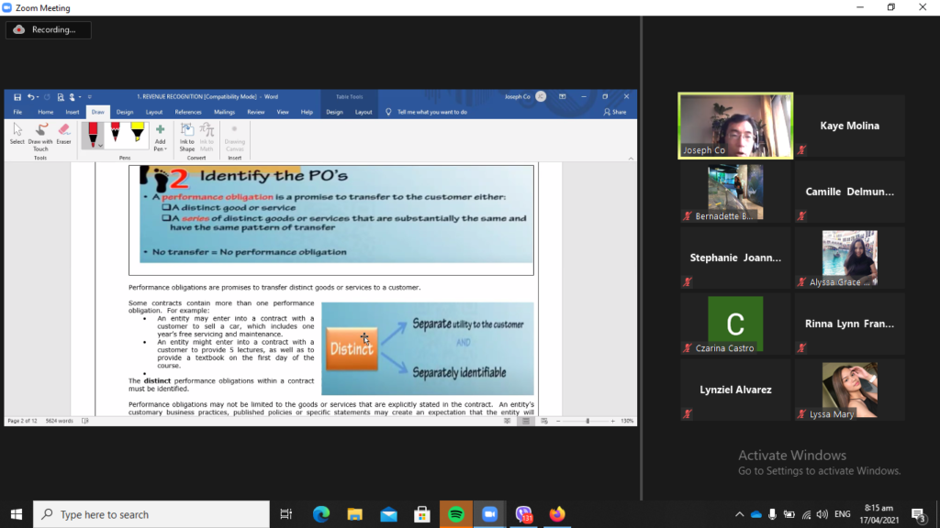Open the References ribbon tab

tap(188, 112)
